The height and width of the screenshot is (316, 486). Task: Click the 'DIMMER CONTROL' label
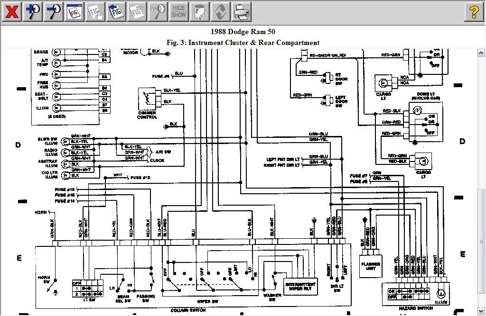pyautogui.click(x=147, y=115)
